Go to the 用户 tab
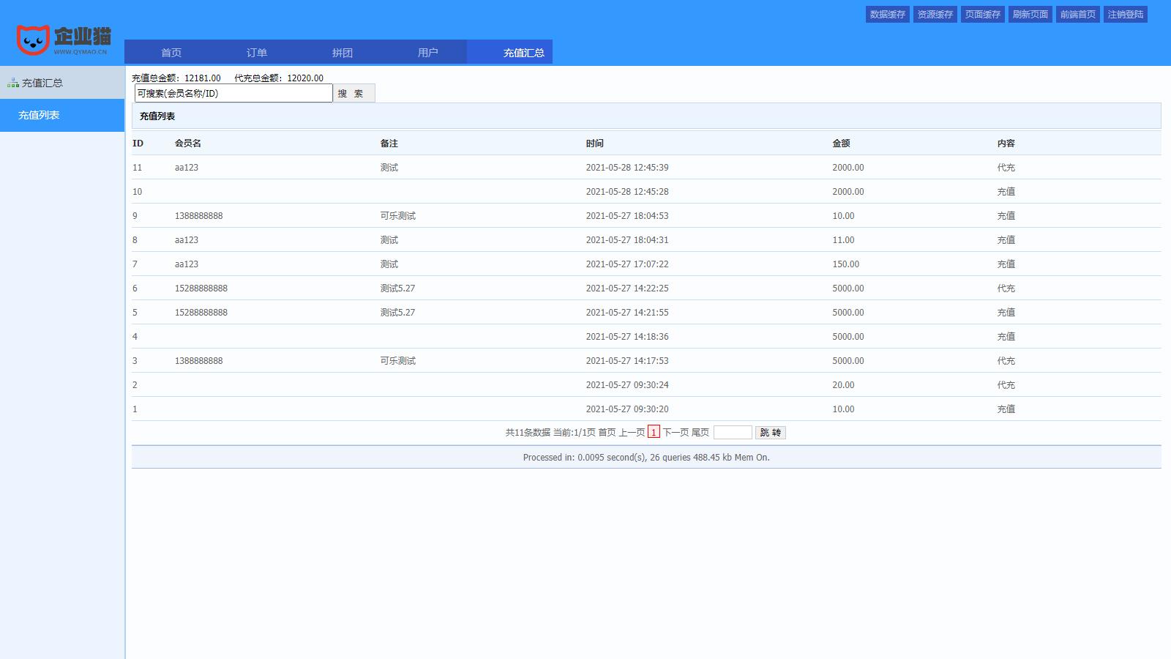The width and height of the screenshot is (1171, 659). click(428, 53)
